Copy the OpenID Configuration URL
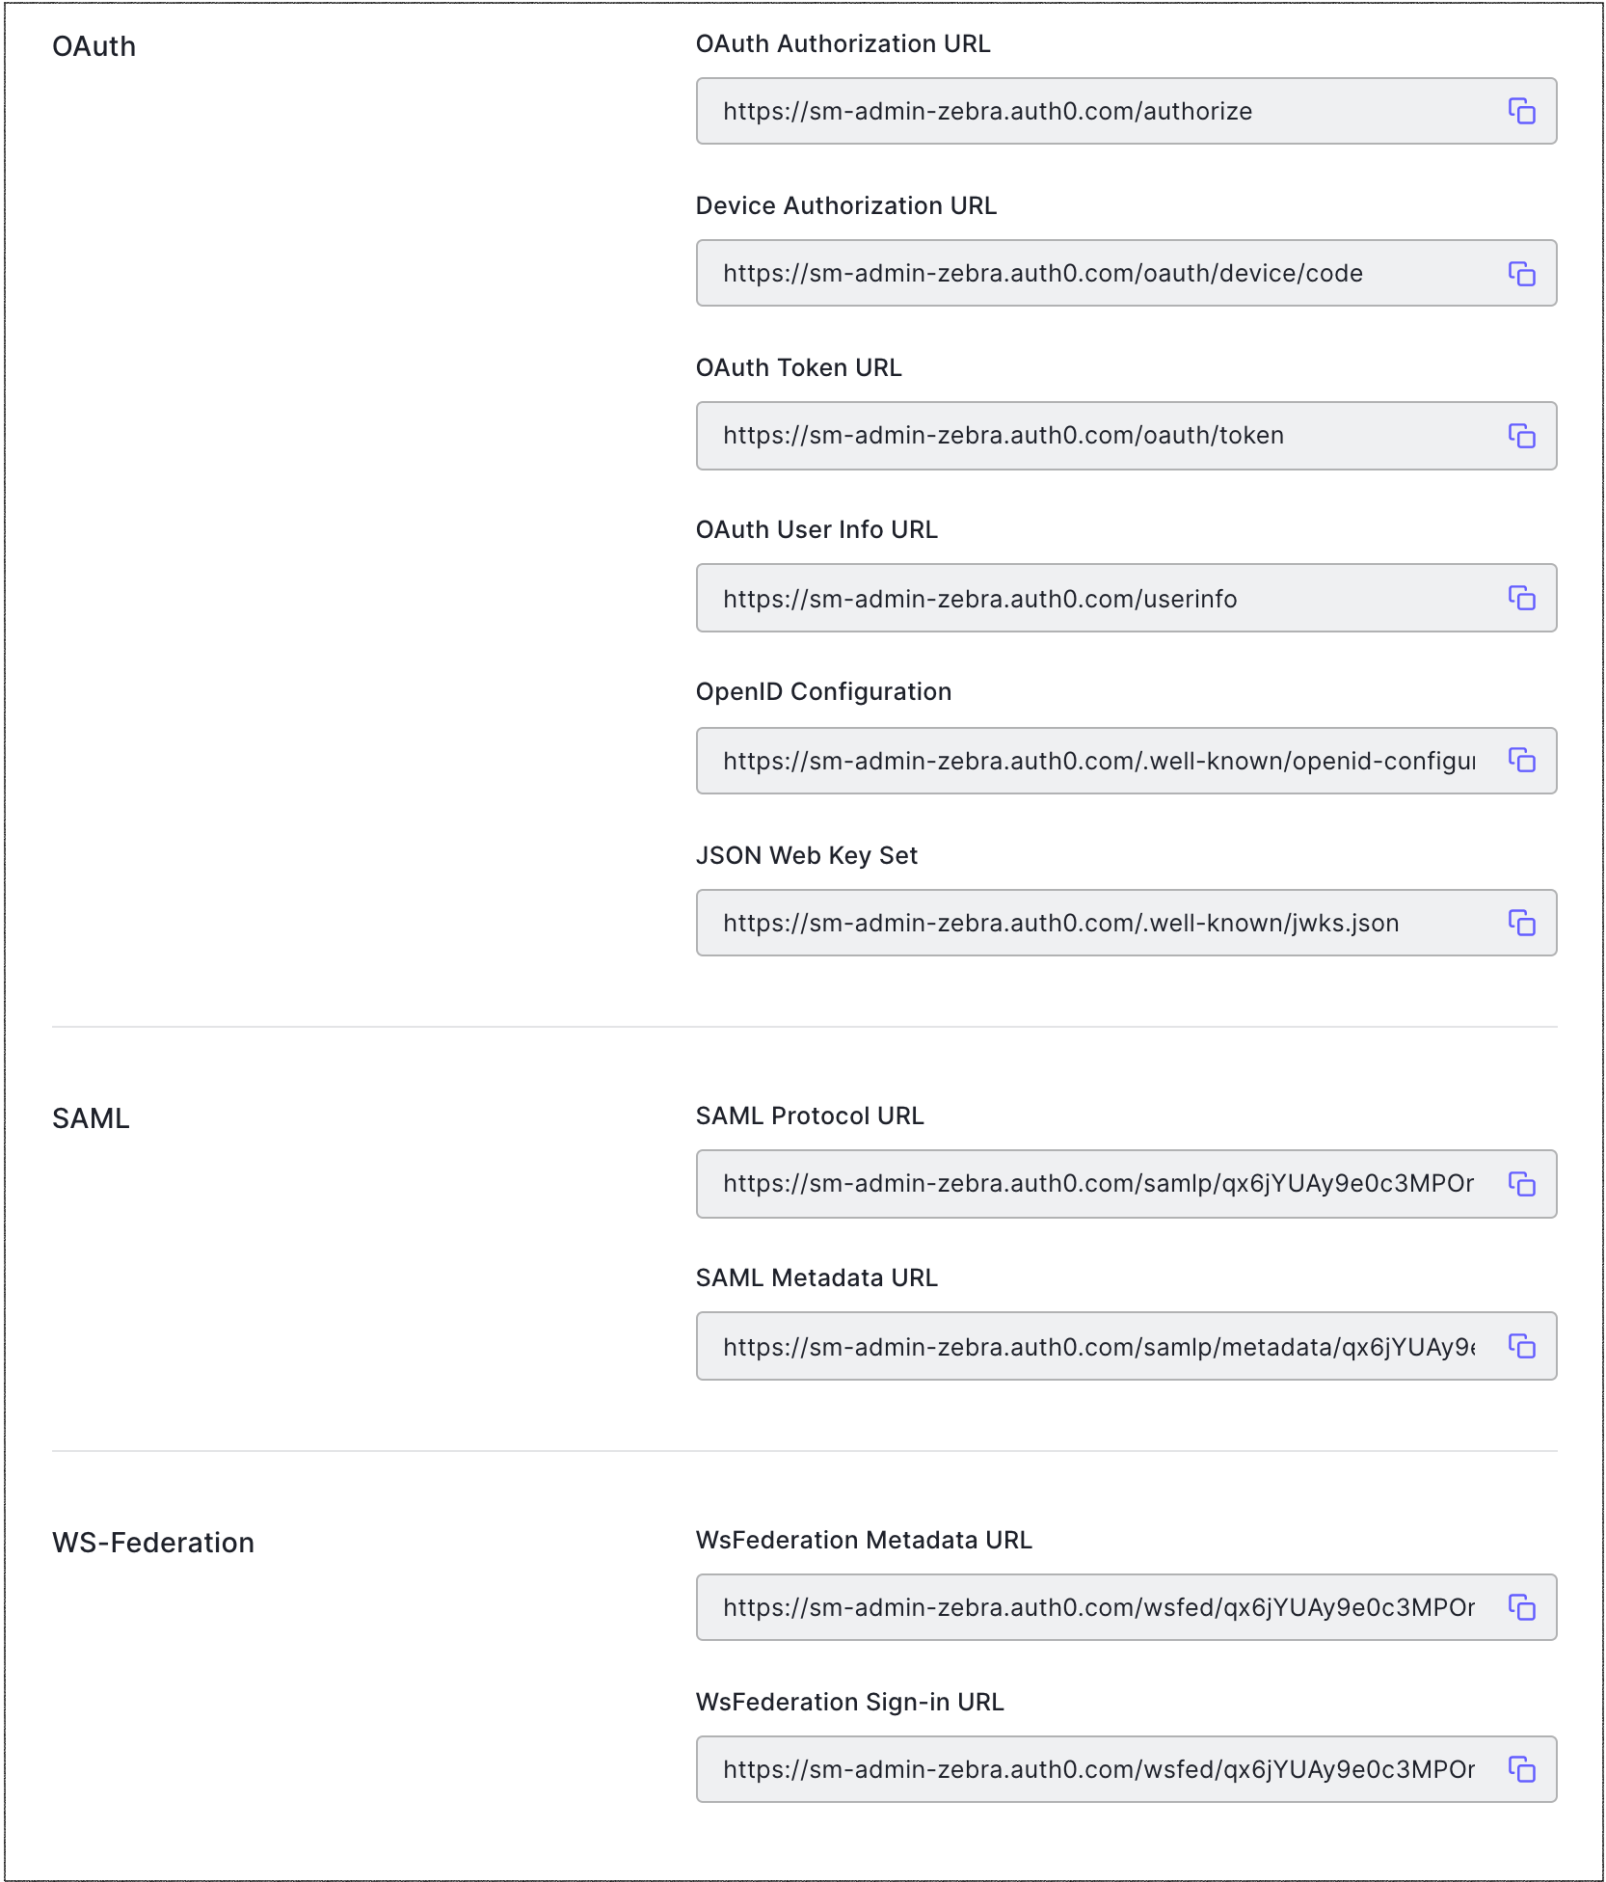 click(x=1521, y=761)
